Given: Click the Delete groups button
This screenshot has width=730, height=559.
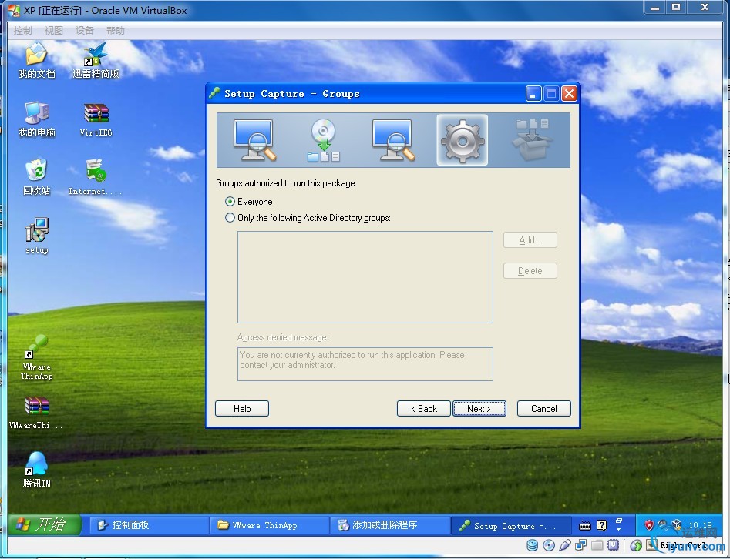Looking at the screenshot, I should [530, 271].
